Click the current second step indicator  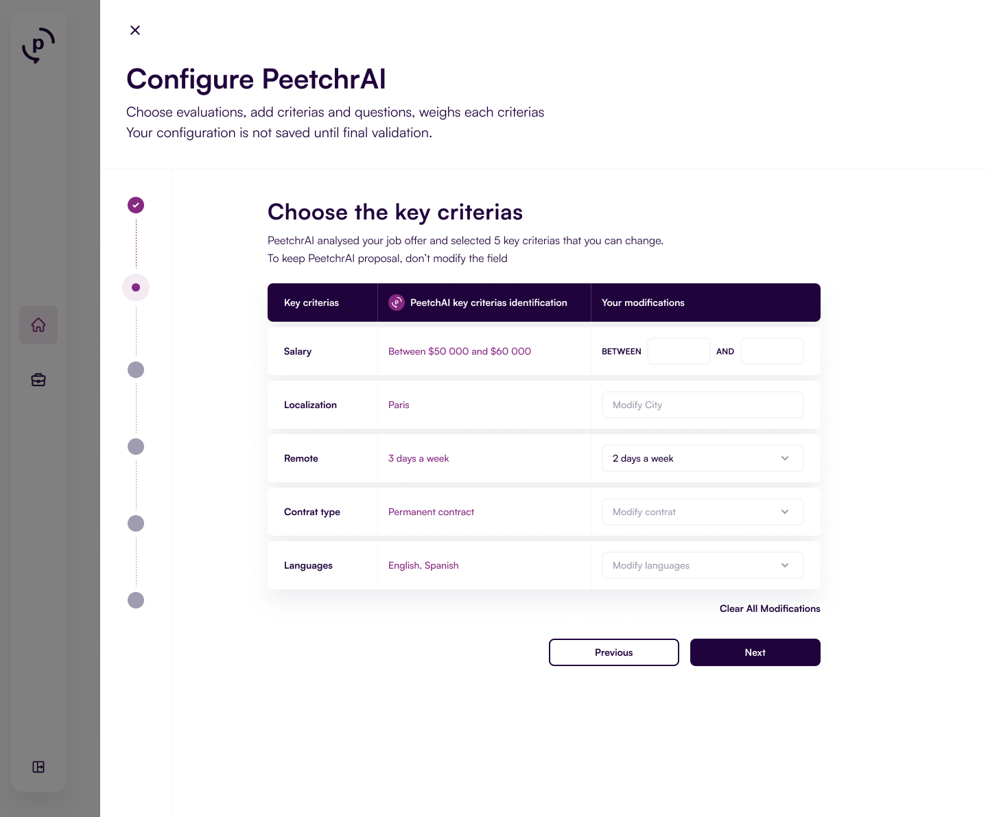(136, 287)
